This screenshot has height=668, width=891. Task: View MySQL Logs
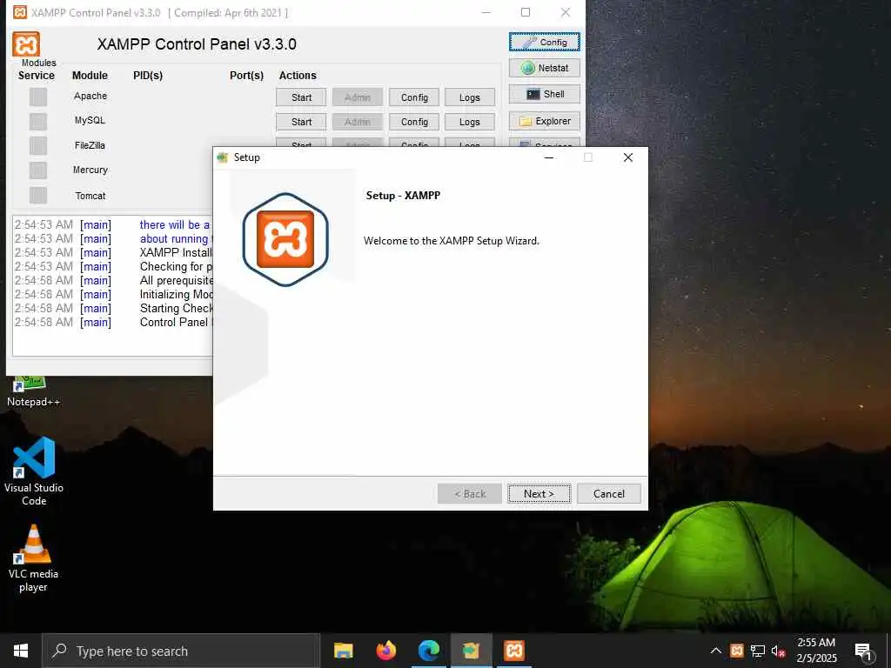coord(469,122)
